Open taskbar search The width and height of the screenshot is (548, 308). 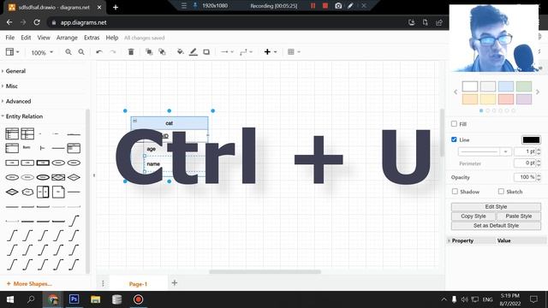[31, 299]
